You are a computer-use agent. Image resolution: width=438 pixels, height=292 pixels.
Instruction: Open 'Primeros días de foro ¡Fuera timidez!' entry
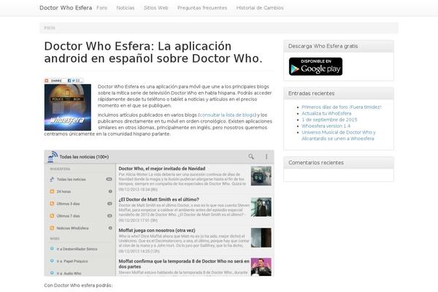click(x=342, y=107)
